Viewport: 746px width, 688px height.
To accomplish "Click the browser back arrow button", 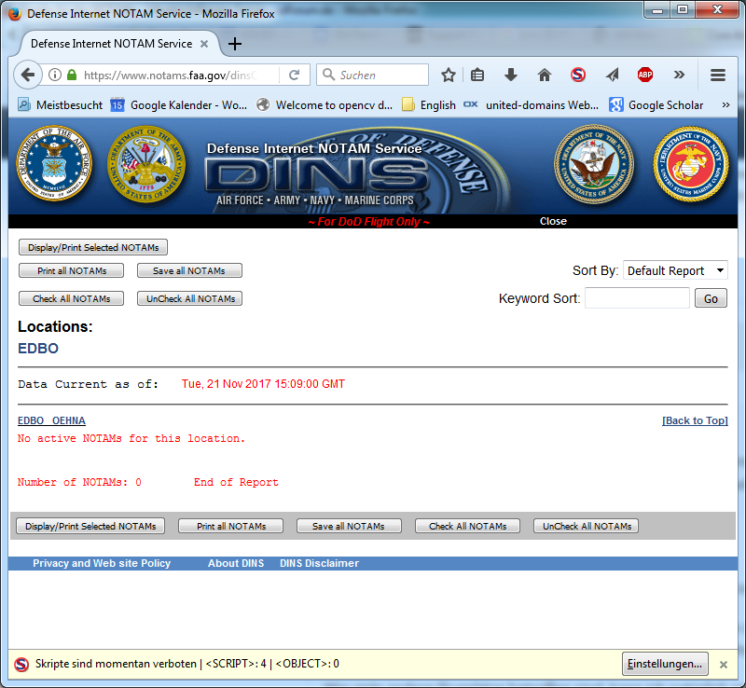I will point(28,75).
